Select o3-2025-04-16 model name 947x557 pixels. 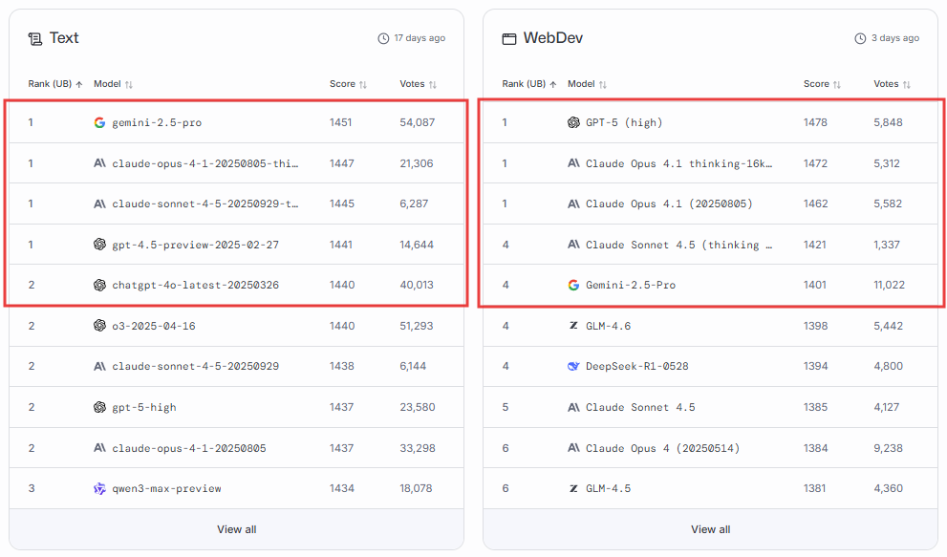tap(154, 326)
